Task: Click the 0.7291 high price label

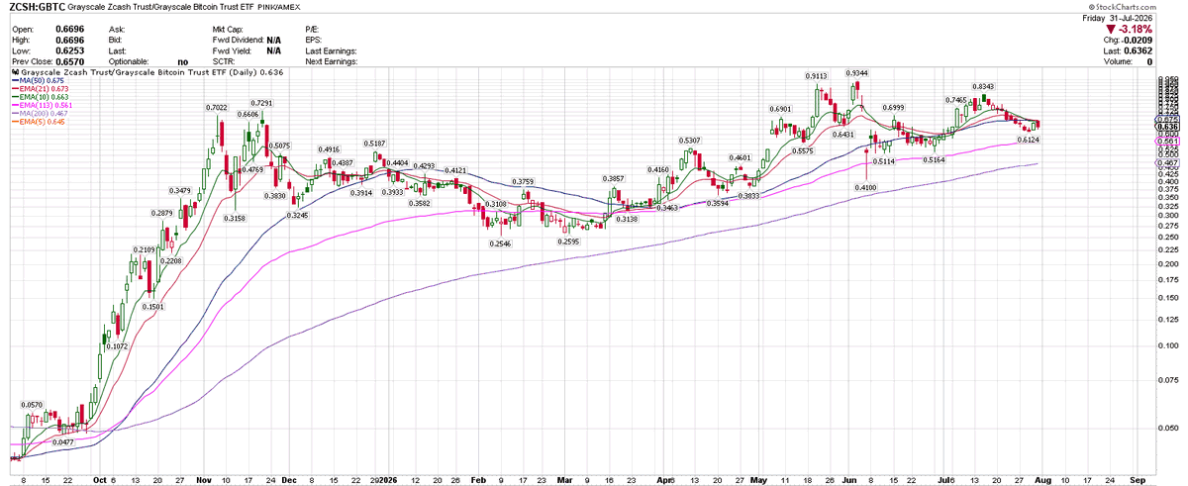Action: click(262, 103)
